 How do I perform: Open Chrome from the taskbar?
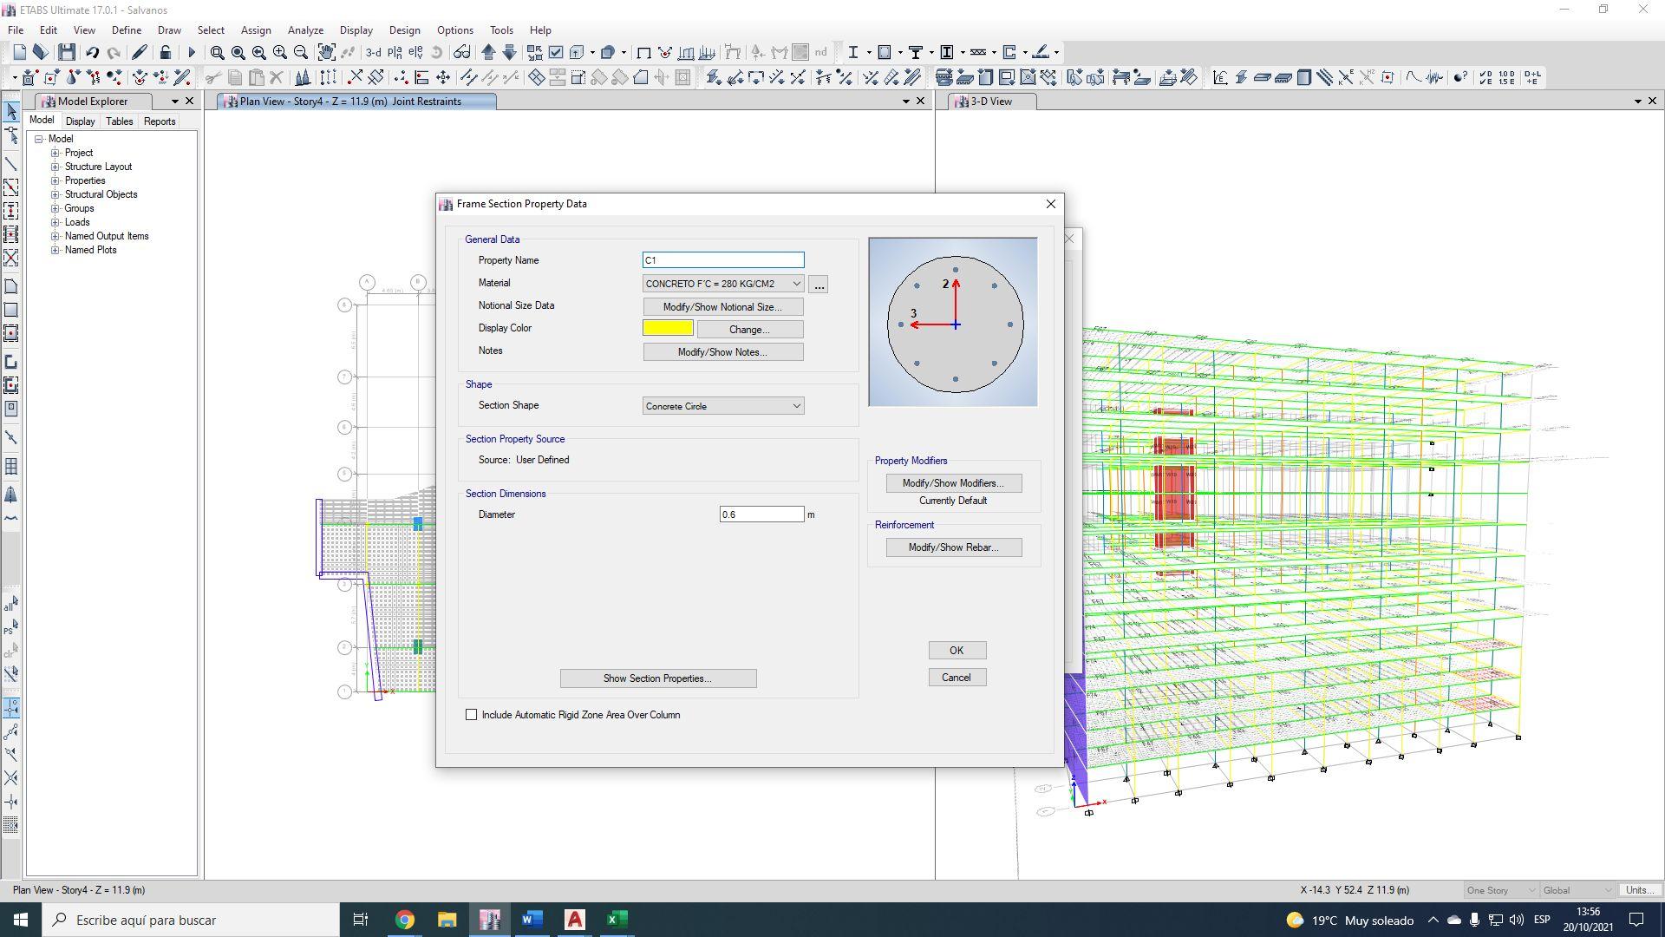click(405, 920)
